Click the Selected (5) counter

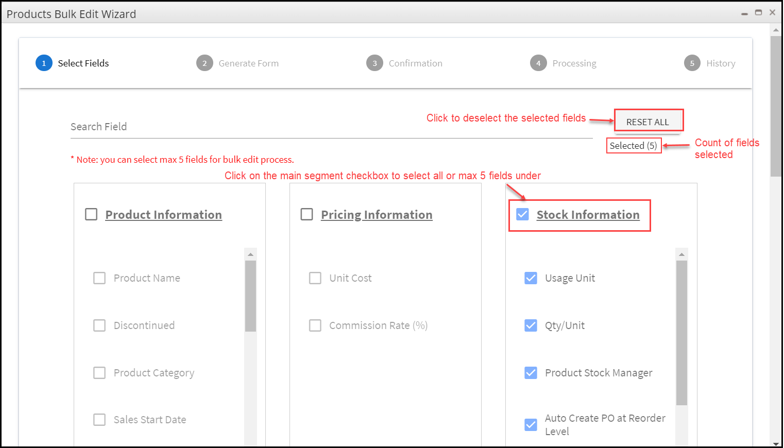pyautogui.click(x=634, y=146)
